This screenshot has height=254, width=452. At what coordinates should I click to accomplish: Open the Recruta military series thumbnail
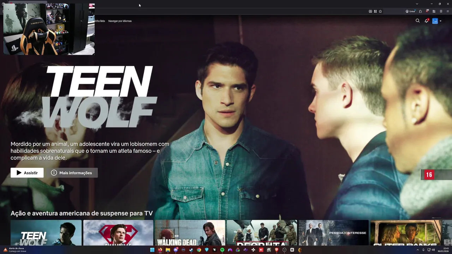coord(262,232)
